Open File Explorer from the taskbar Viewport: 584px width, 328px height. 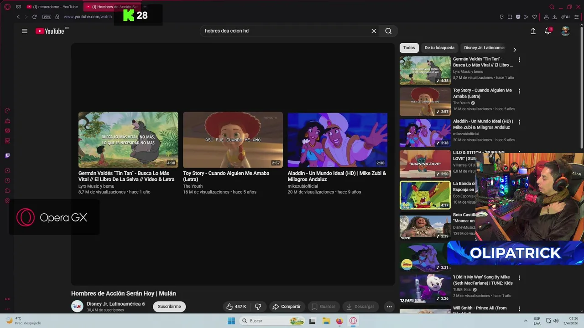(x=326, y=321)
